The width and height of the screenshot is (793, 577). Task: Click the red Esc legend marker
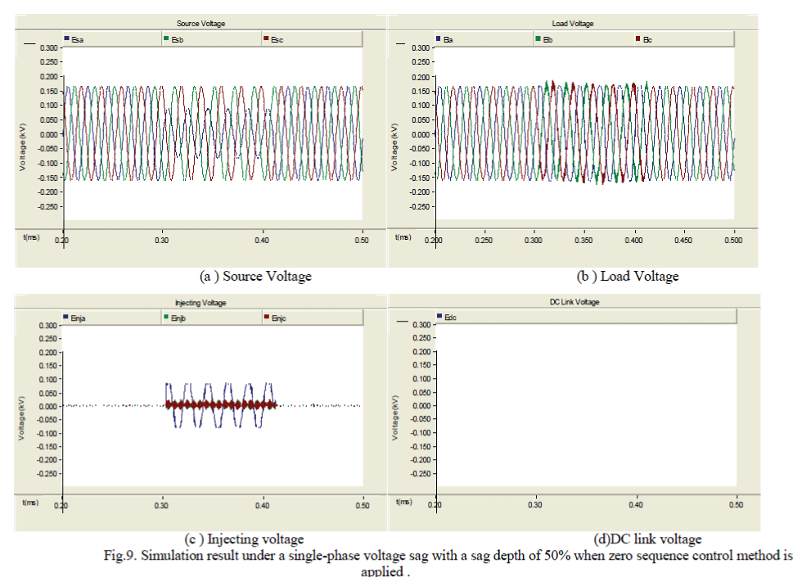tap(264, 38)
